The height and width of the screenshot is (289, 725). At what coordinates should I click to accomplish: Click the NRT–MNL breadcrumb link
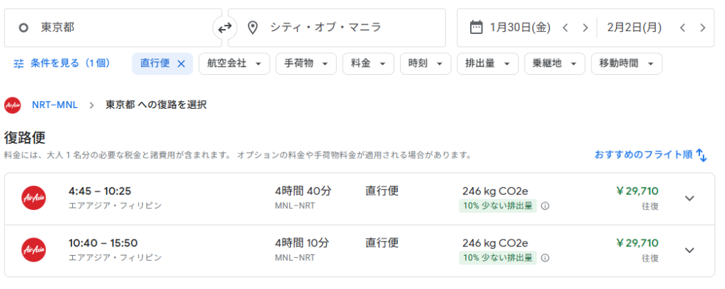click(x=56, y=105)
